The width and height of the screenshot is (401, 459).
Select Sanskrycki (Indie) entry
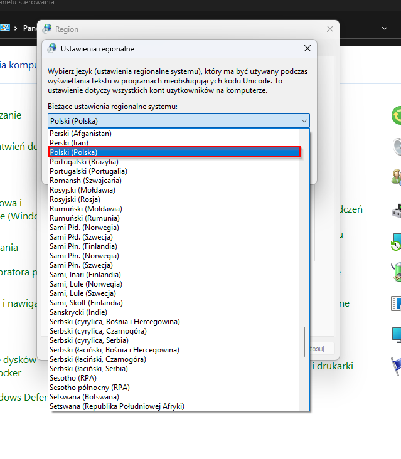click(x=78, y=312)
